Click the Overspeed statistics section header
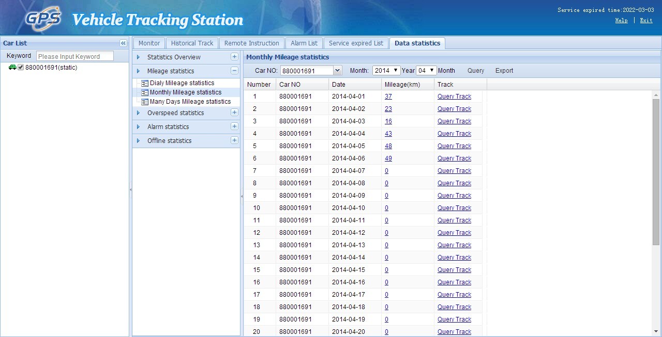The height and width of the screenshot is (337, 662). coord(186,113)
